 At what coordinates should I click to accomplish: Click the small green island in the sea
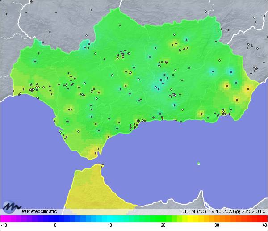pyautogui.click(x=199, y=164)
